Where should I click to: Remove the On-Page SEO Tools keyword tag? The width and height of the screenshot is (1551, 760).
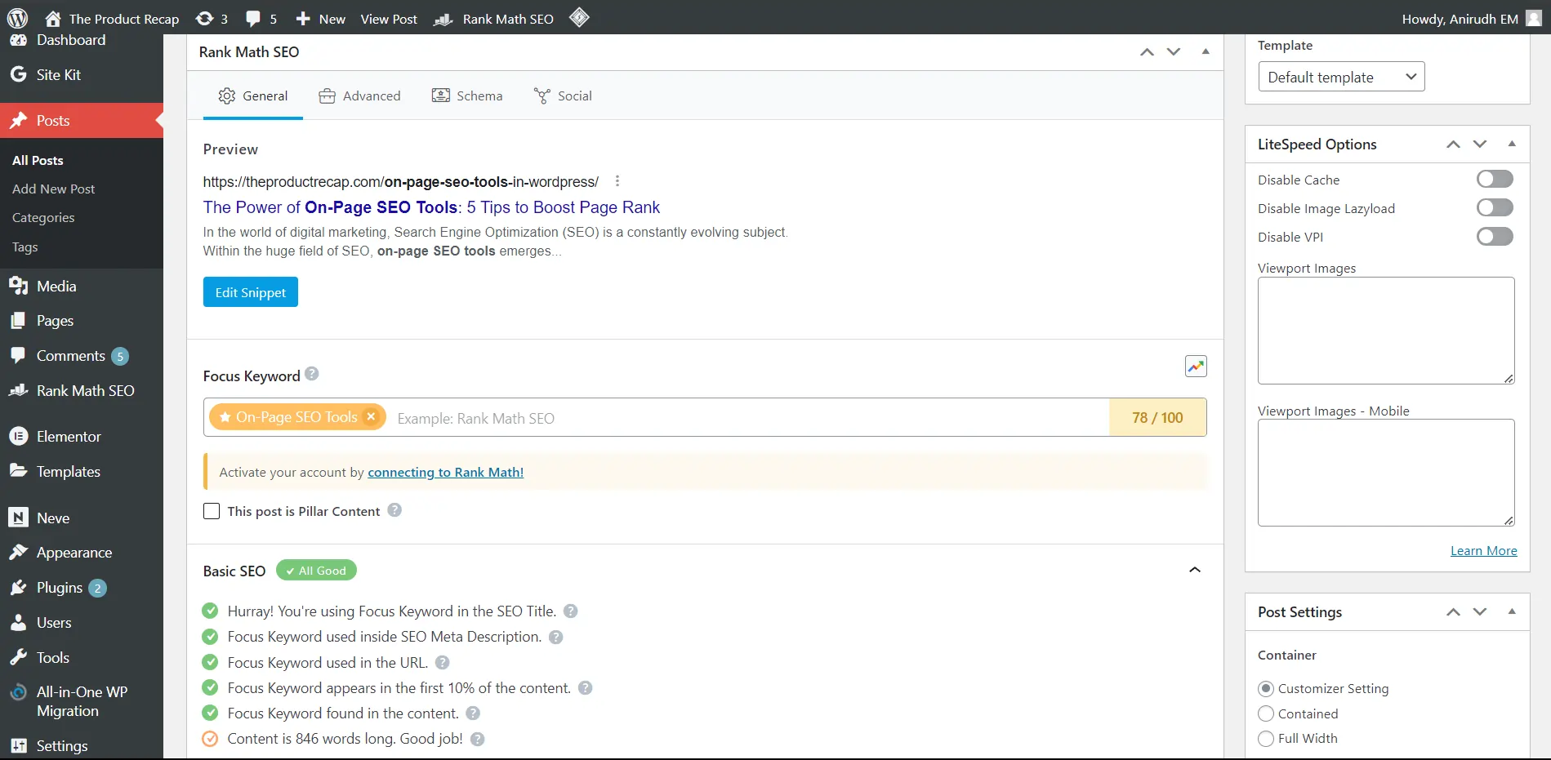click(371, 416)
